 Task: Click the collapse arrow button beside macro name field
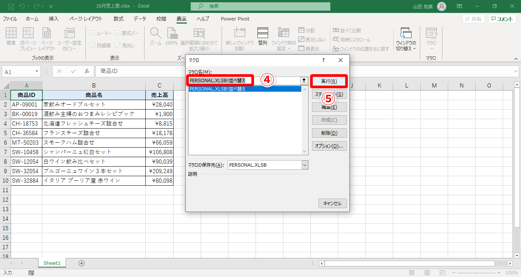(x=304, y=81)
